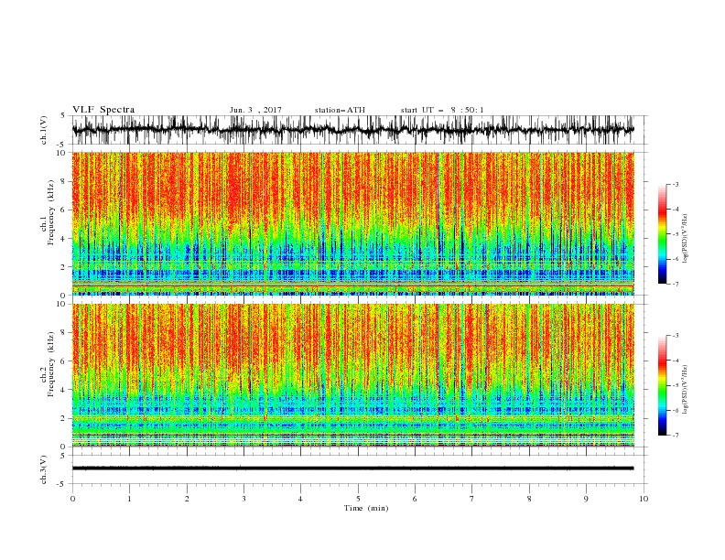Click time axis tick label "8" at bottom
Viewport: 725px width, 560px height.
[x=529, y=499]
